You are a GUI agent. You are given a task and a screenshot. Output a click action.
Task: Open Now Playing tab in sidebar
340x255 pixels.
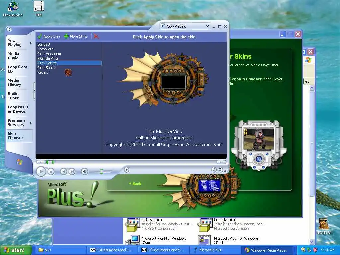(17, 43)
